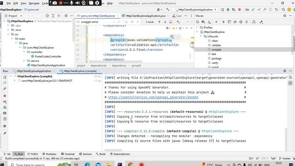This screenshot has height=166, width=295.
Task: Update project via Git blue arrow
Action: click(253, 10)
